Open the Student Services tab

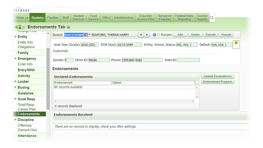(x=79, y=18)
